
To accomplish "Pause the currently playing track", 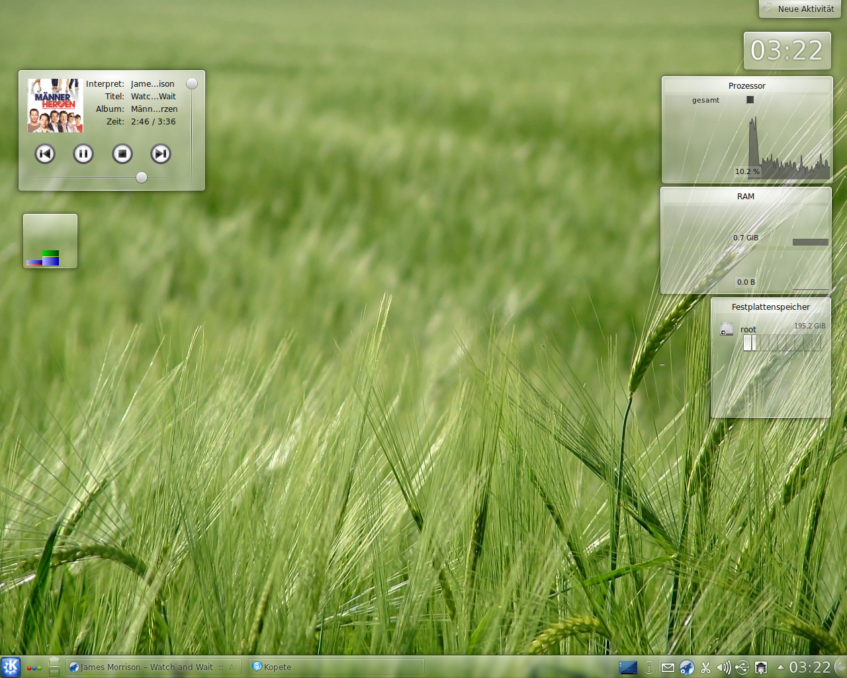I will 83,154.
